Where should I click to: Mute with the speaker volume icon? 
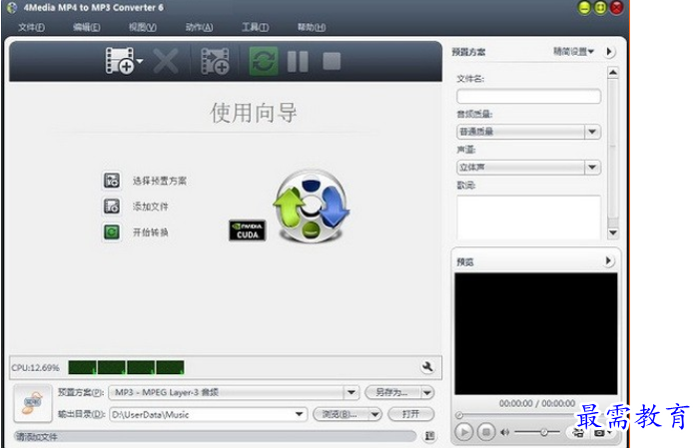(x=505, y=432)
